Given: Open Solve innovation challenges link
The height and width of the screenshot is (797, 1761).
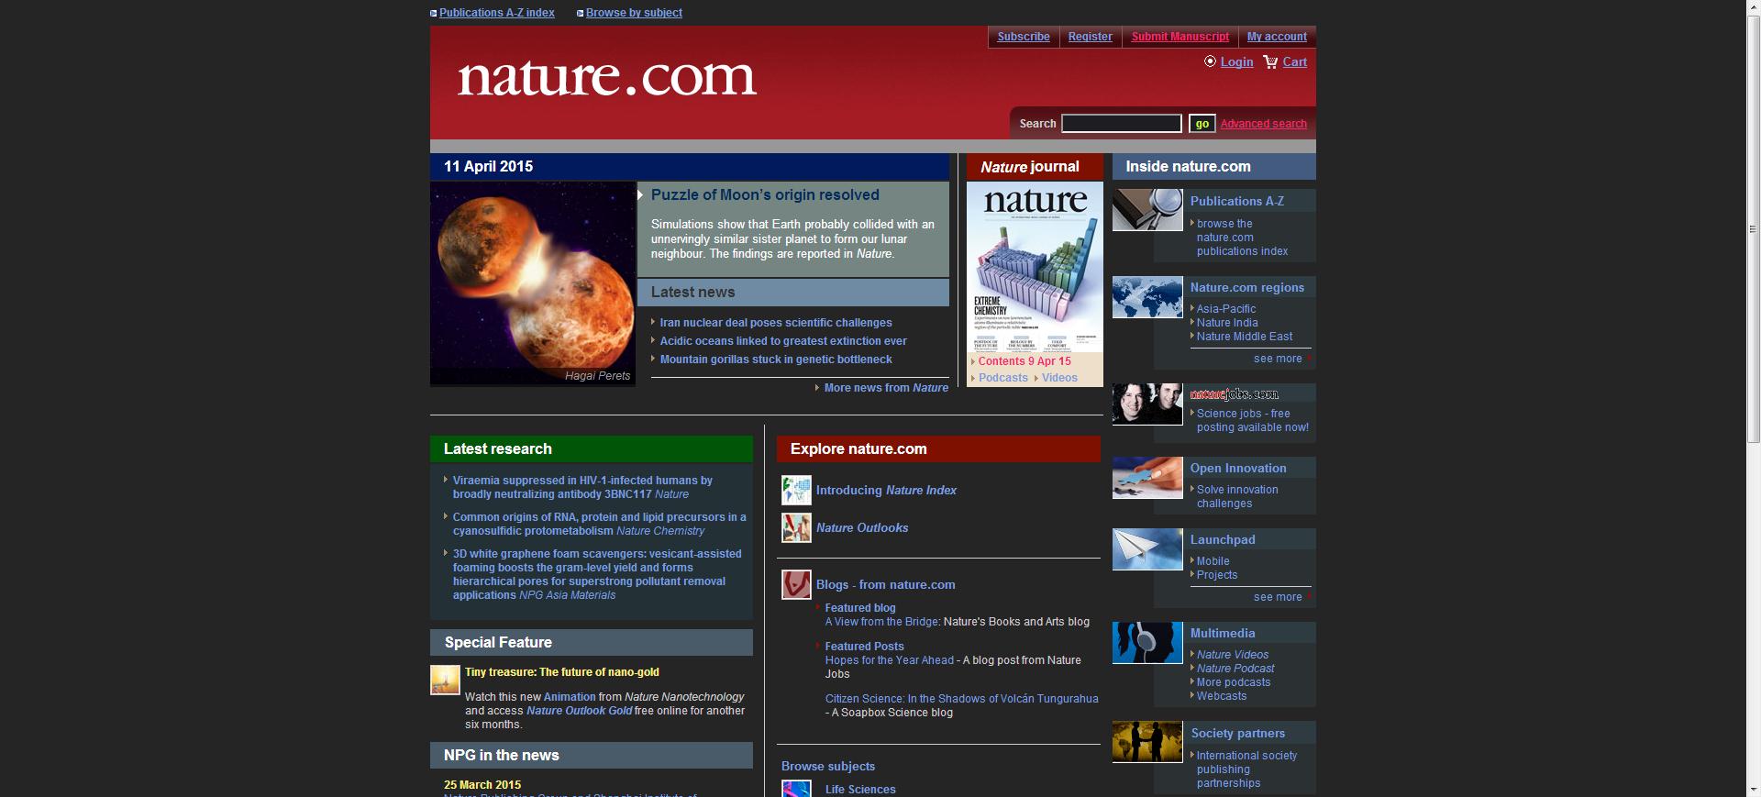Looking at the screenshot, I should point(1237,496).
